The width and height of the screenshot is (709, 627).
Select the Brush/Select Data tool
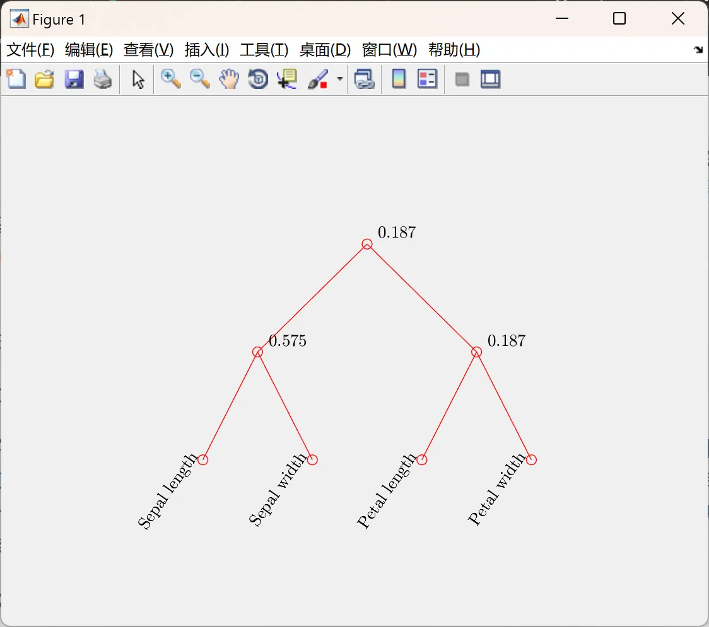click(x=317, y=79)
